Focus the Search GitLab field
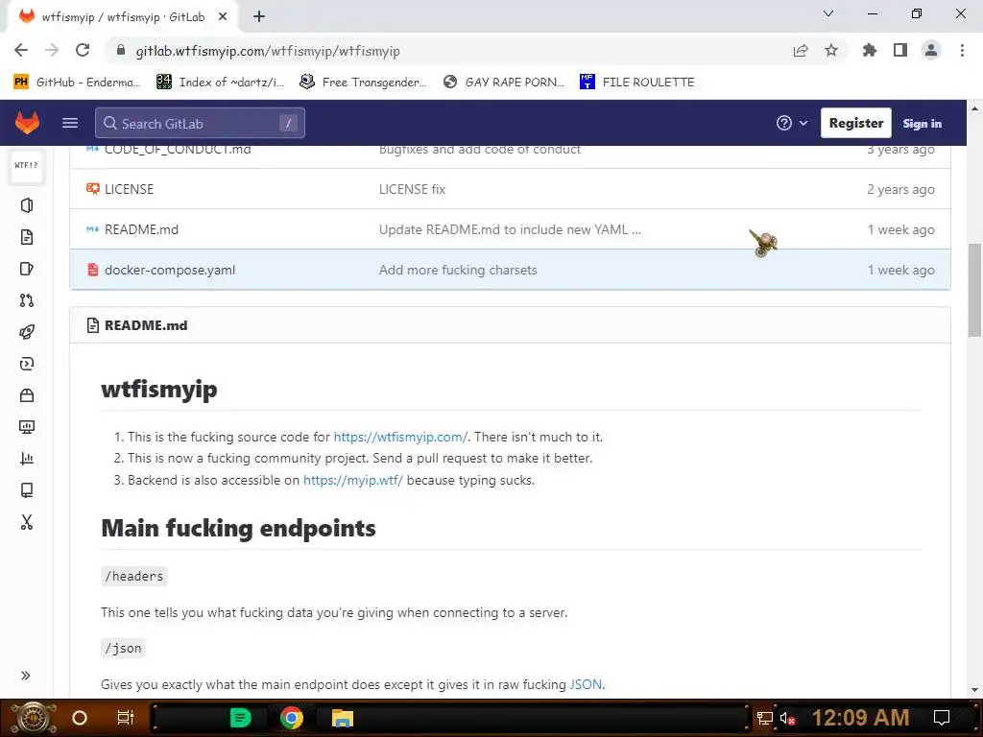The image size is (983, 737). (x=200, y=123)
